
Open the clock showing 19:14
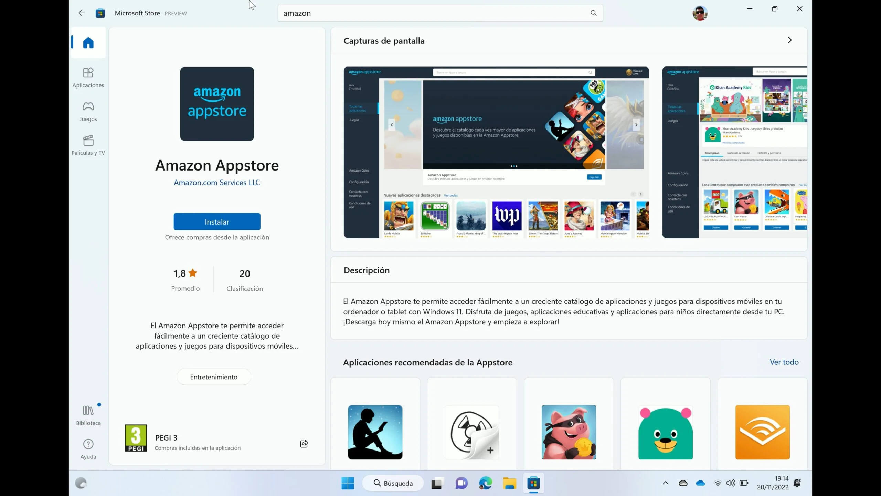[773, 483]
